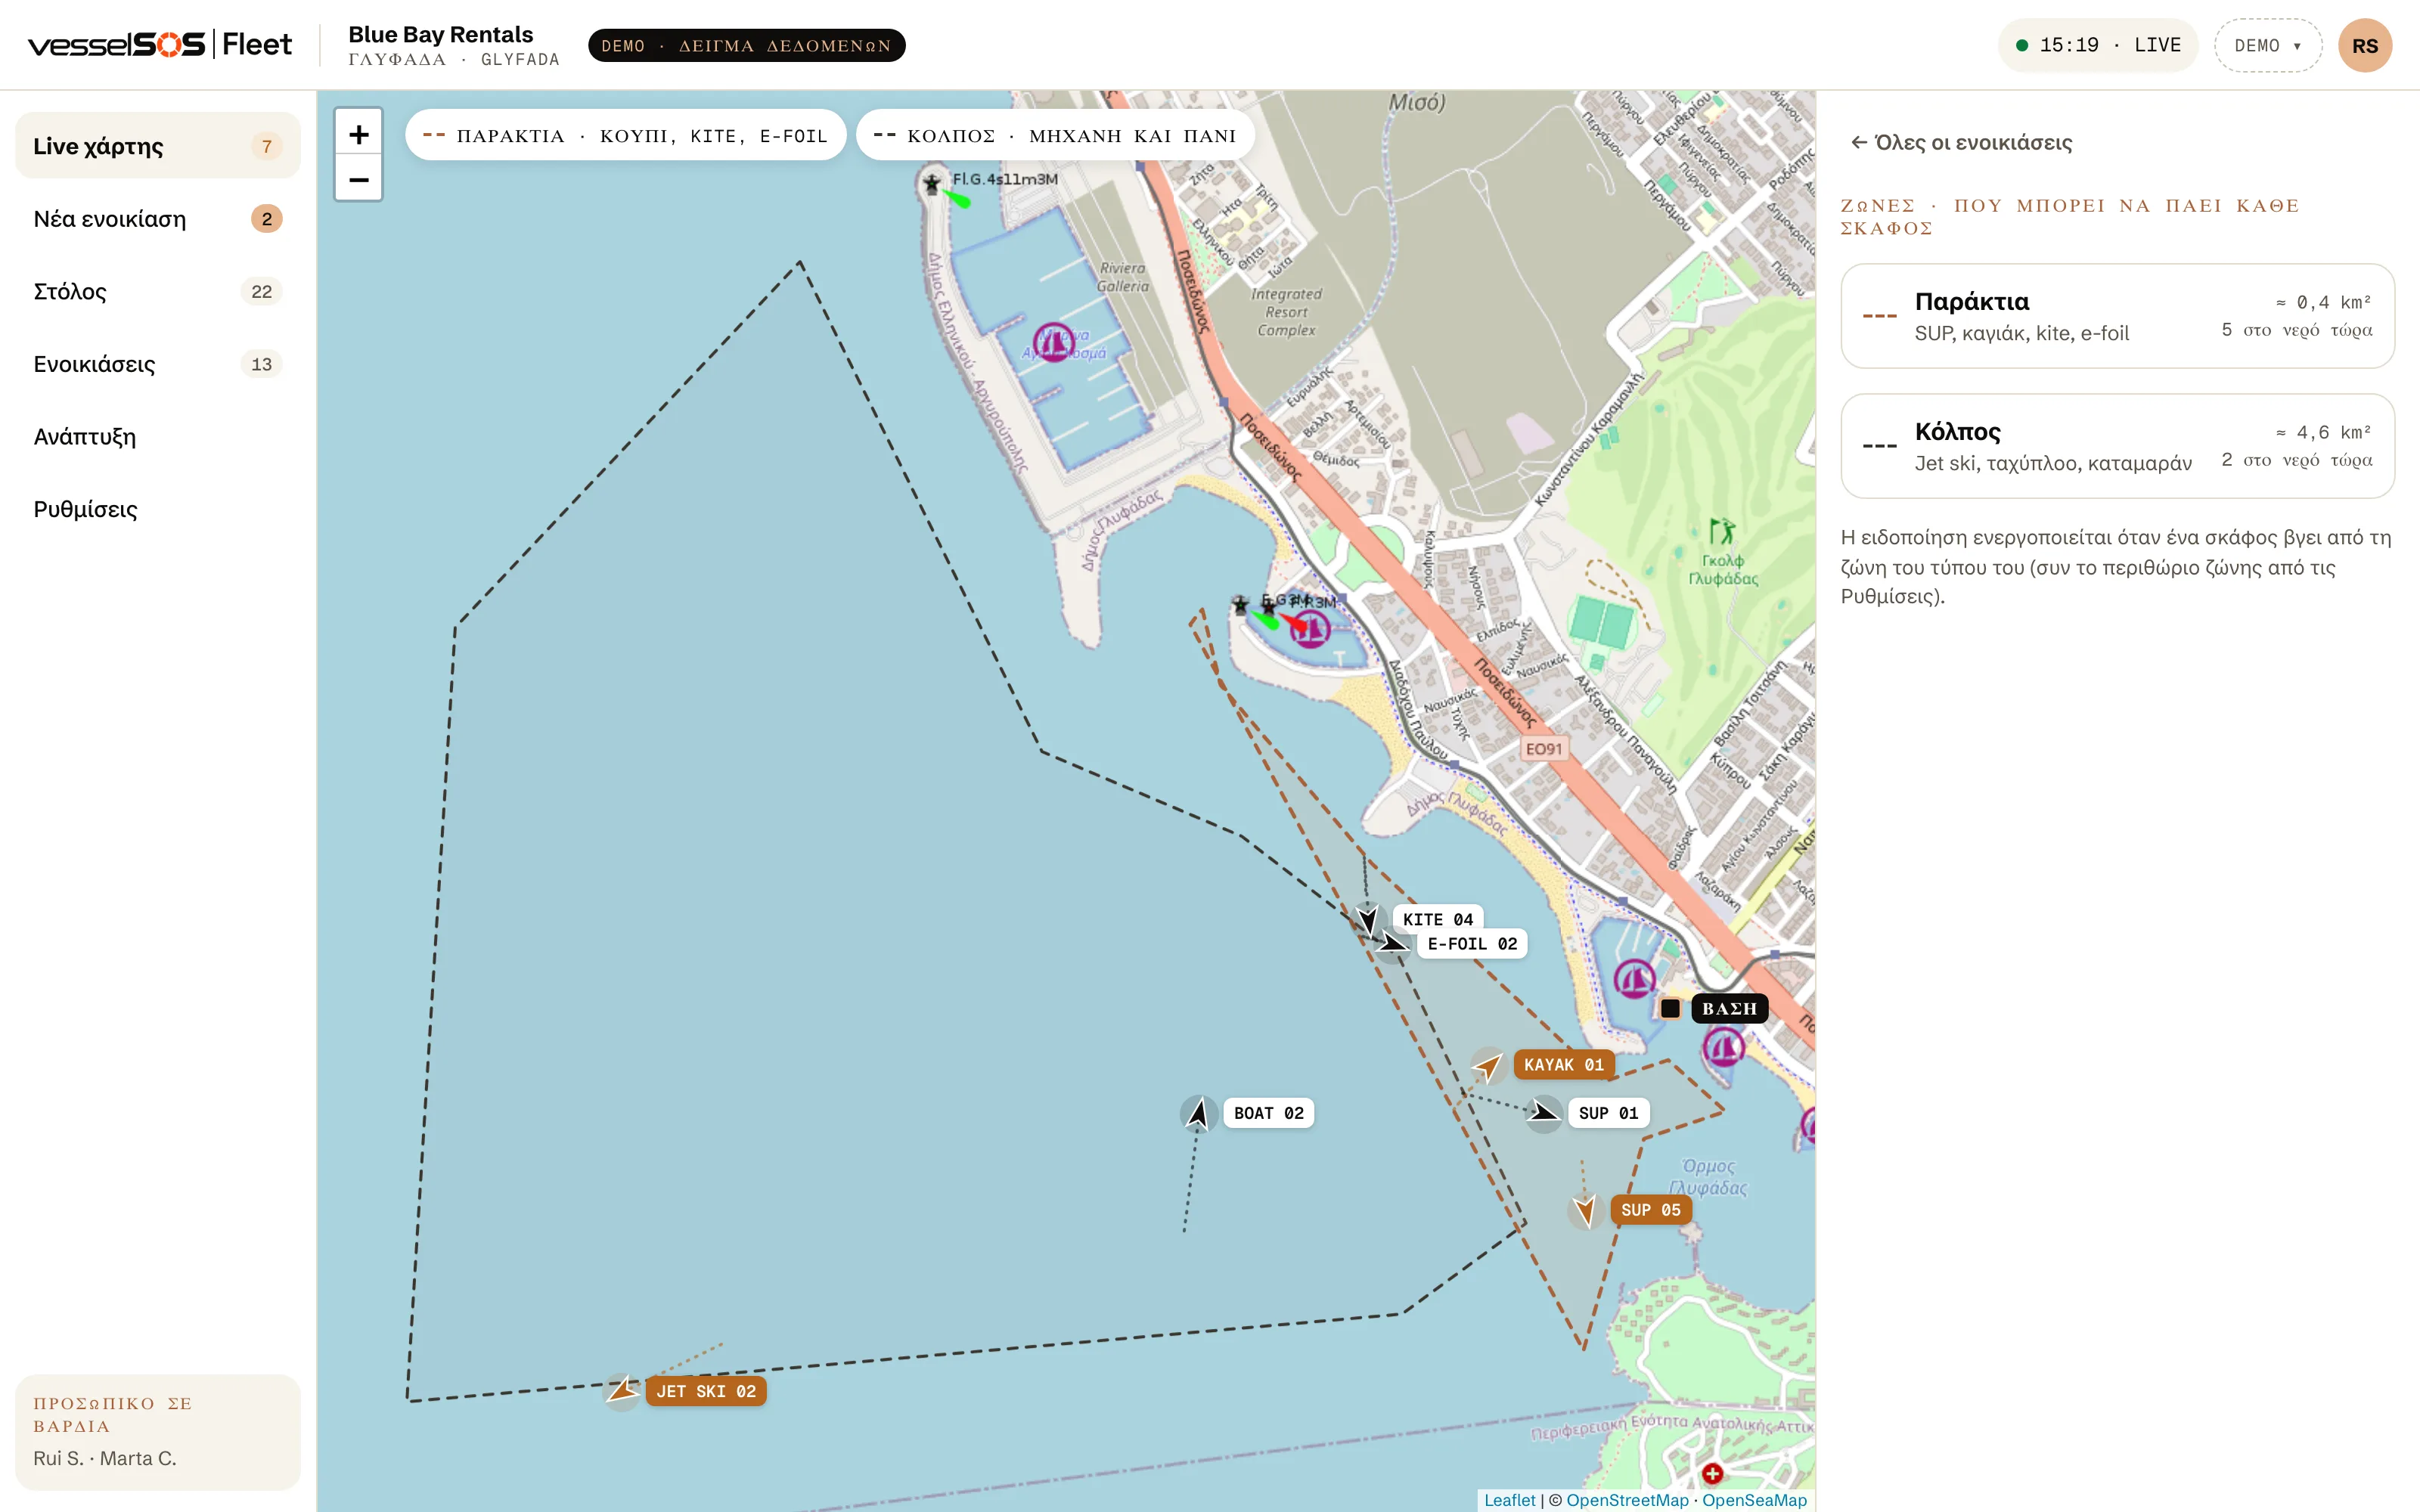Open Ενοικιάσεις in the sidebar
This screenshot has width=2420, height=1512.
coord(158,364)
